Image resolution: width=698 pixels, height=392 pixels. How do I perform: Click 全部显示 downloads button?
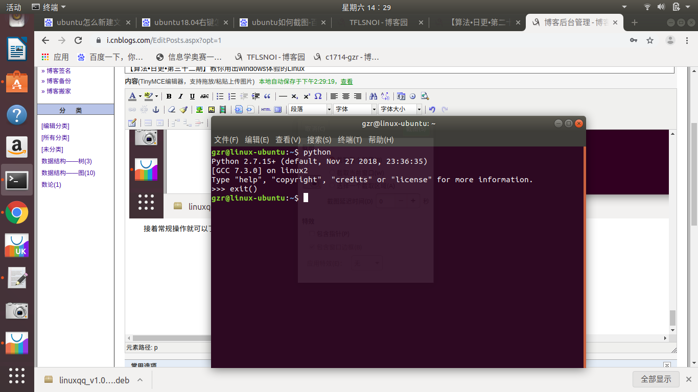656,379
